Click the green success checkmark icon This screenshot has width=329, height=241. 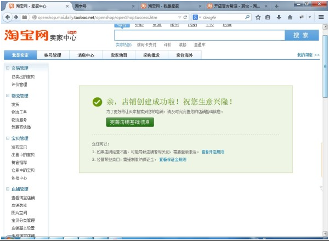click(x=97, y=102)
